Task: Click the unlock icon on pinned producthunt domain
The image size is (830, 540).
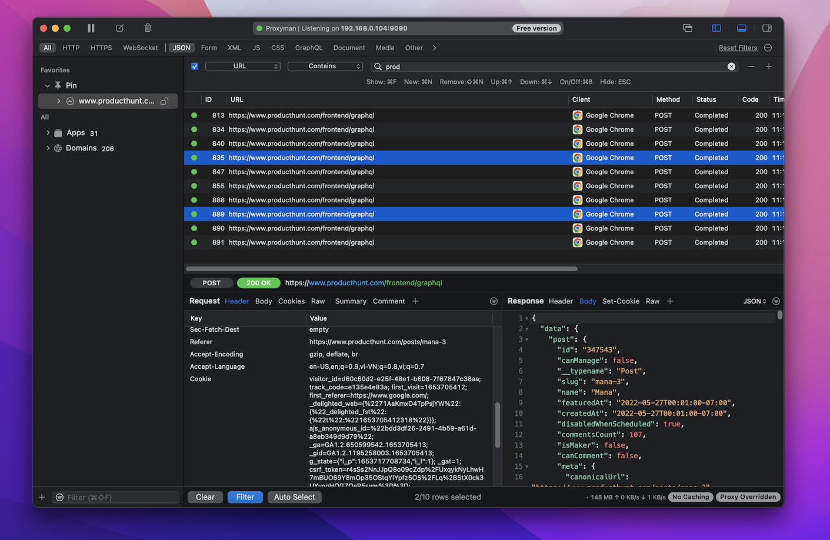Action: [165, 101]
